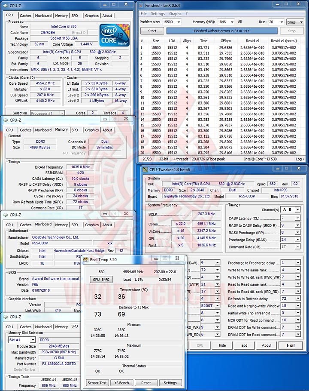
Task: Click the Core Voltage value 1.440 V
Action: (86, 44)
